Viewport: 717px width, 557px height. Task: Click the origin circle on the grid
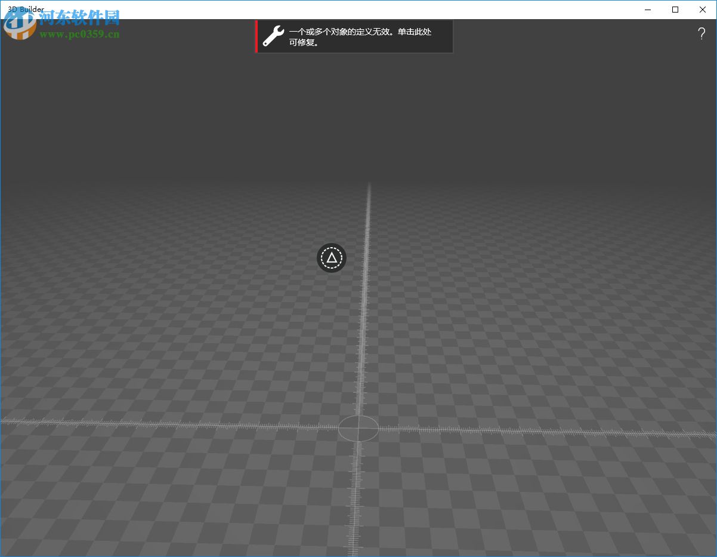pyautogui.click(x=358, y=429)
